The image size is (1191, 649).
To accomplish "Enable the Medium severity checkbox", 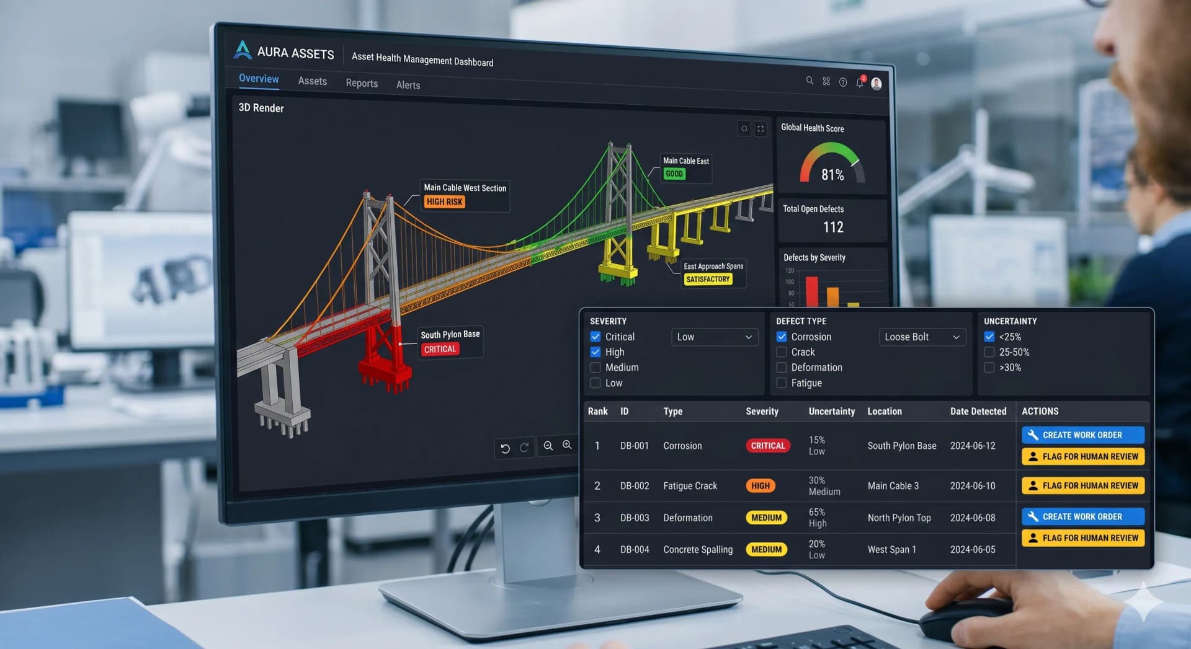I will tap(595, 368).
